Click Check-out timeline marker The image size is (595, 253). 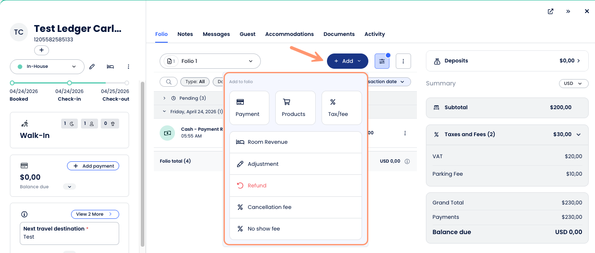pyautogui.click(x=127, y=83)
